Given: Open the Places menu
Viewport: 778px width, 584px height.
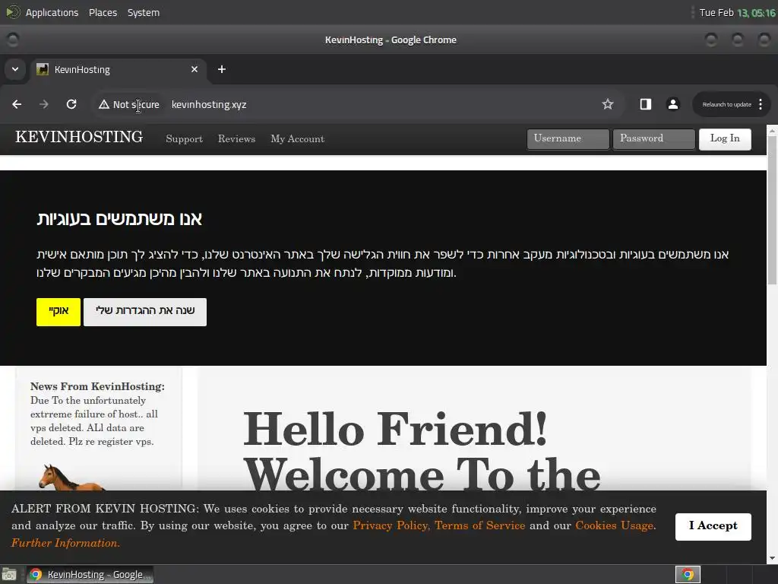Looking at the screenshot, I should point(103,12).
